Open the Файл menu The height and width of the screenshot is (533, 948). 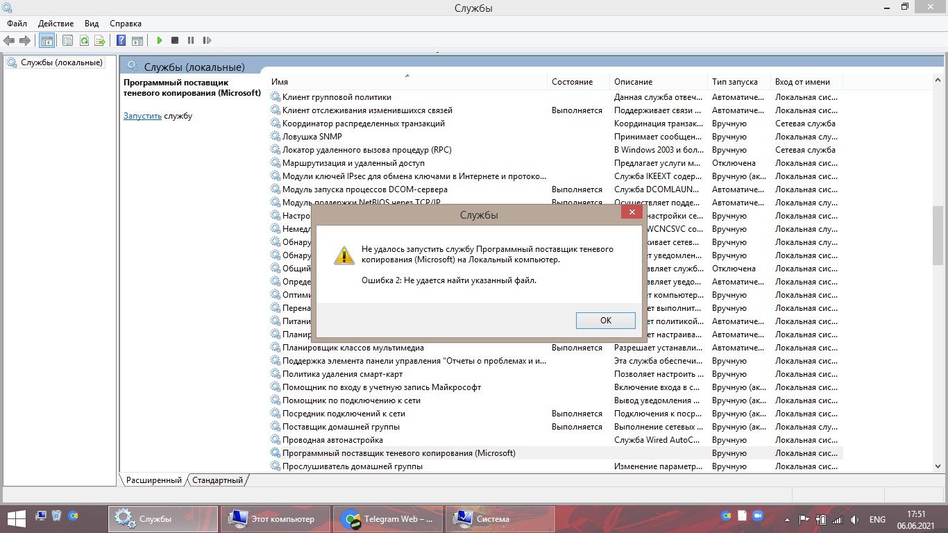(x=17, y=24)
